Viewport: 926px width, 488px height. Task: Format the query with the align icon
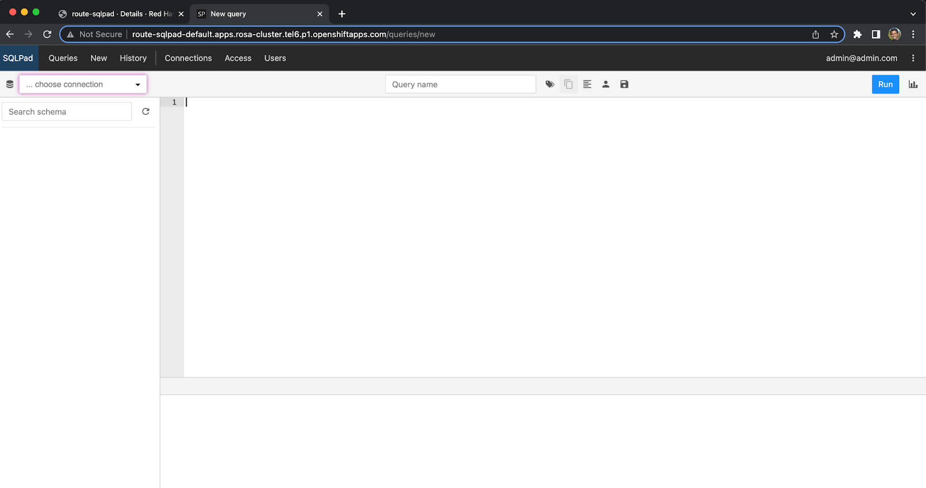pos(587,84)
